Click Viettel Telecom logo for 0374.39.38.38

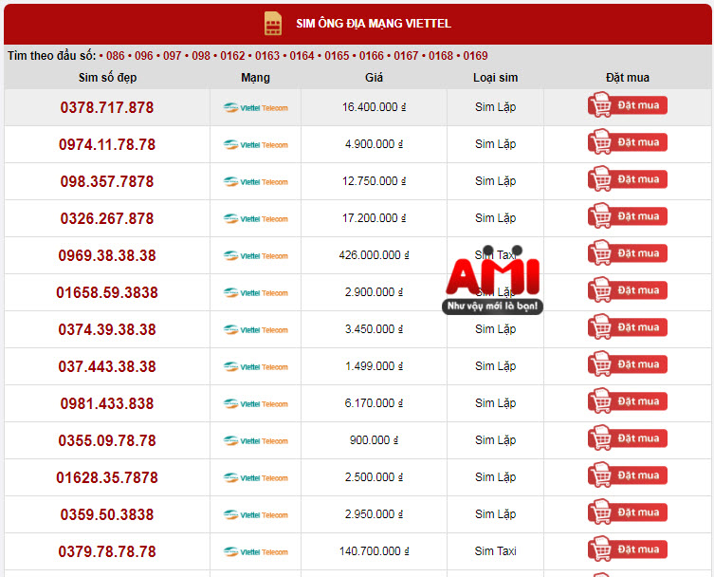255,329
